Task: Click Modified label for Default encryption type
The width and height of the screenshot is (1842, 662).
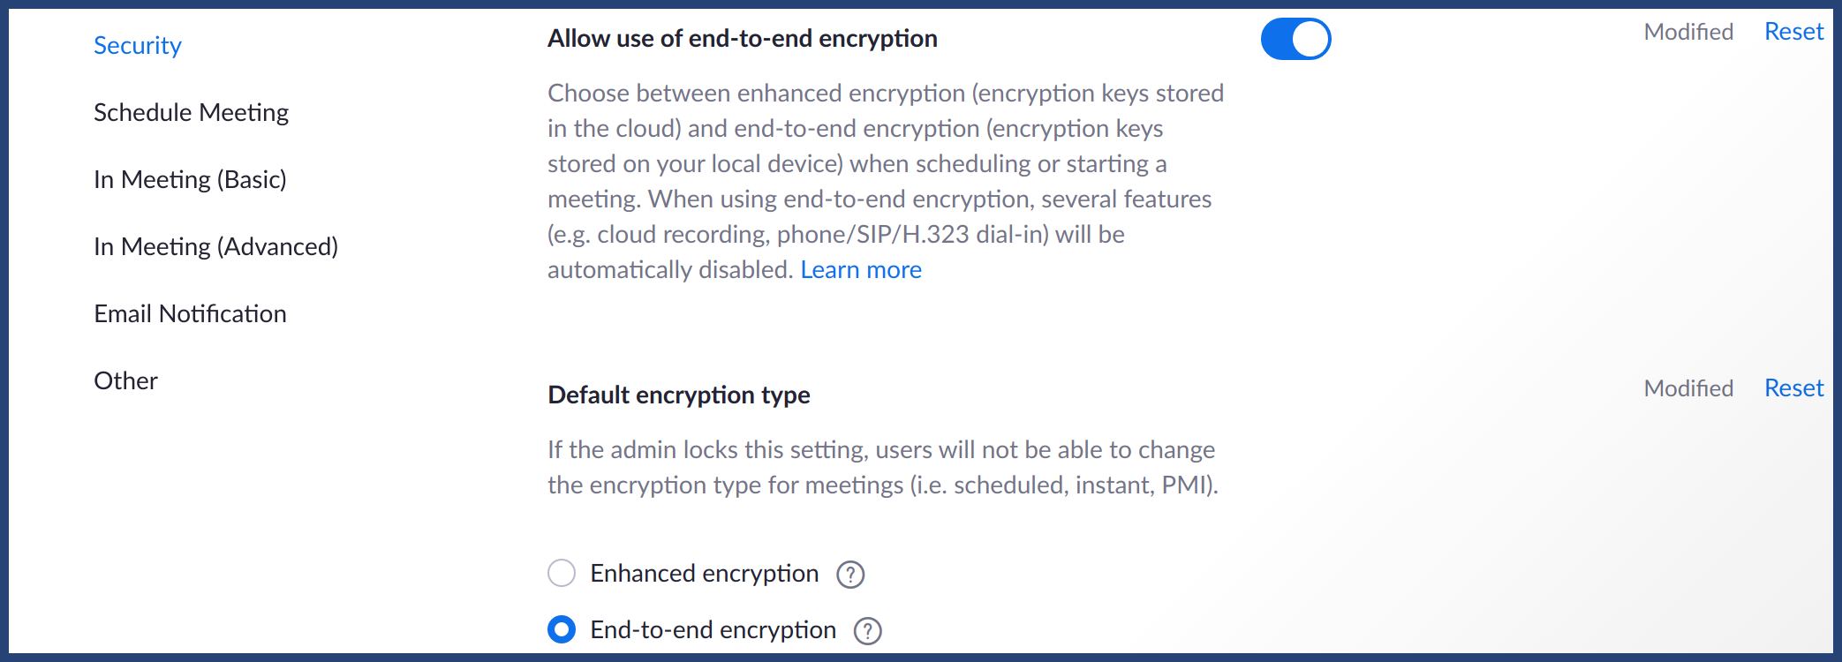Action: click(x=1688, y=388)
